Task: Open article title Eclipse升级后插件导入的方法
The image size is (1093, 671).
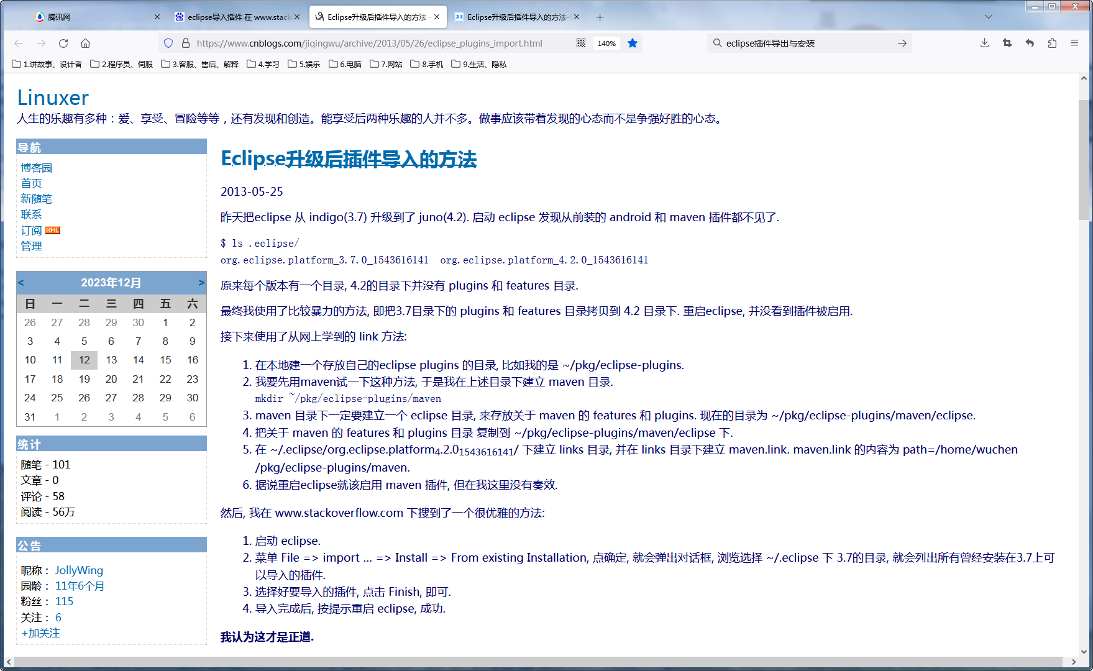Action: click(x=349, y=159)
